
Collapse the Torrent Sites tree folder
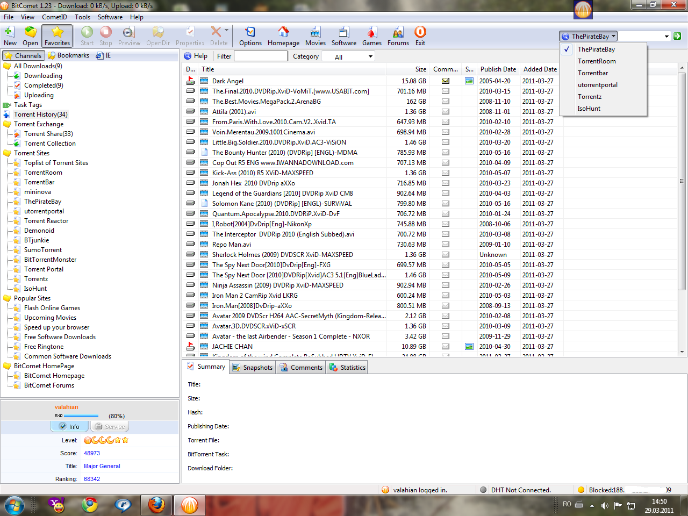7,153
